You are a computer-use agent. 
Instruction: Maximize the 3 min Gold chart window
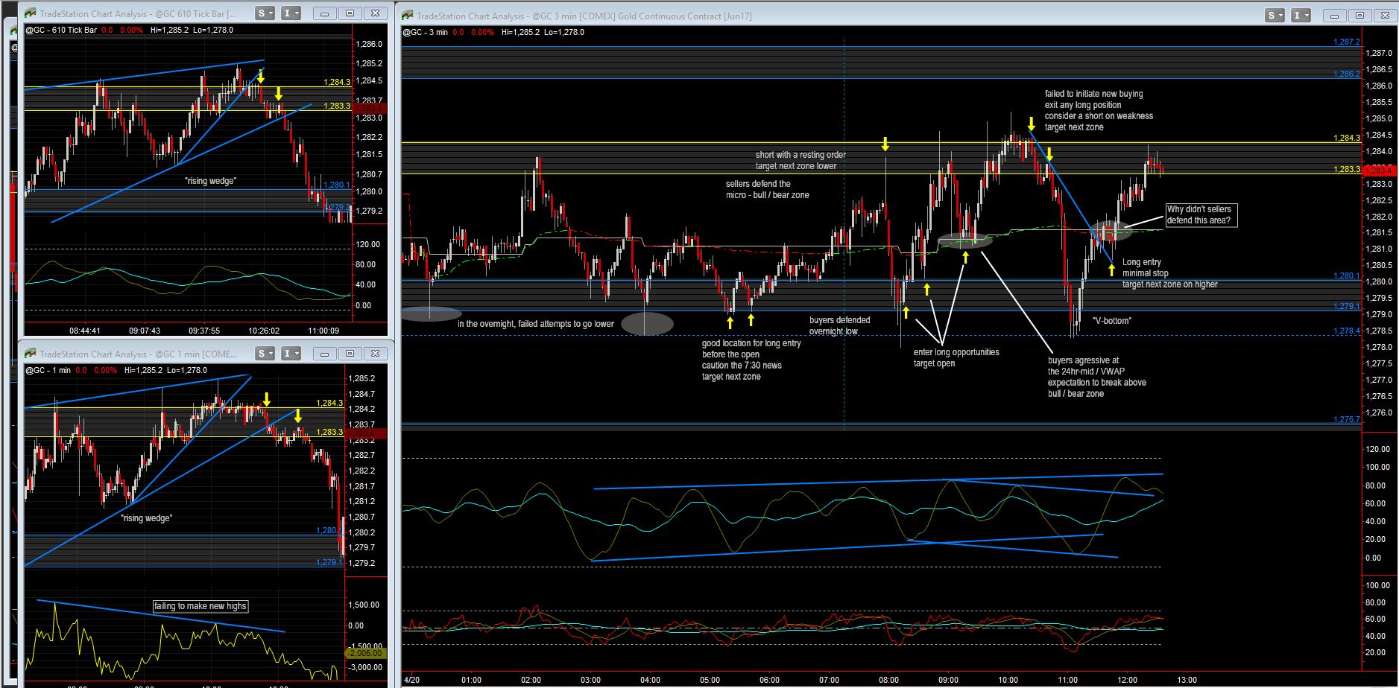(1359, 16)
